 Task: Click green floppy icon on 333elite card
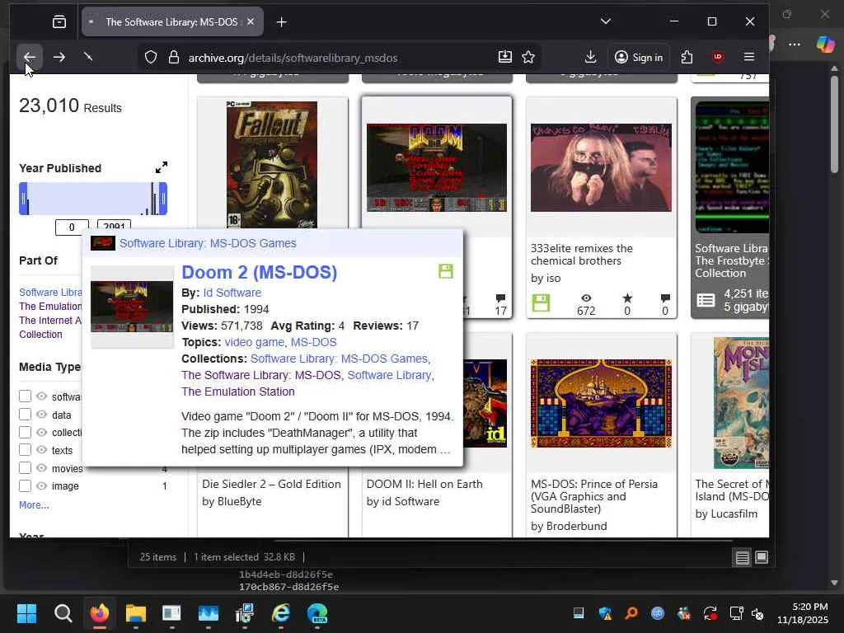click(x=541, y=302)
